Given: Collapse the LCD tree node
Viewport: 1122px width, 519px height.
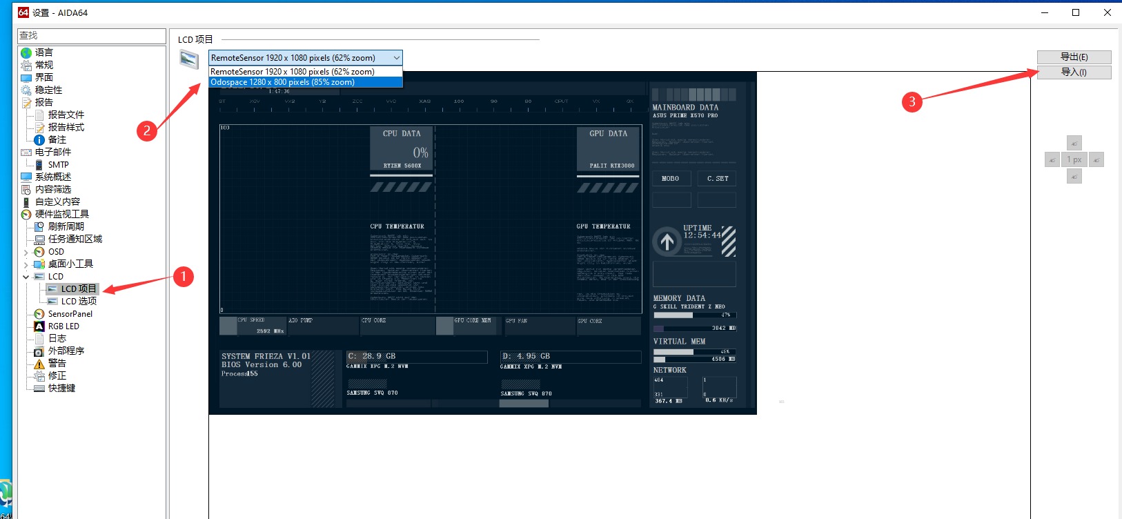Looking at the screenshot, I should (x=26, y=277).
